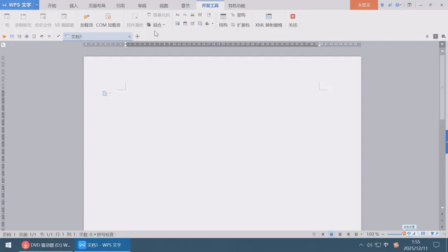The width and height of the screenshot is (448, 252).
Task: Click the volume icon in system tray
Action: [370, 245]
